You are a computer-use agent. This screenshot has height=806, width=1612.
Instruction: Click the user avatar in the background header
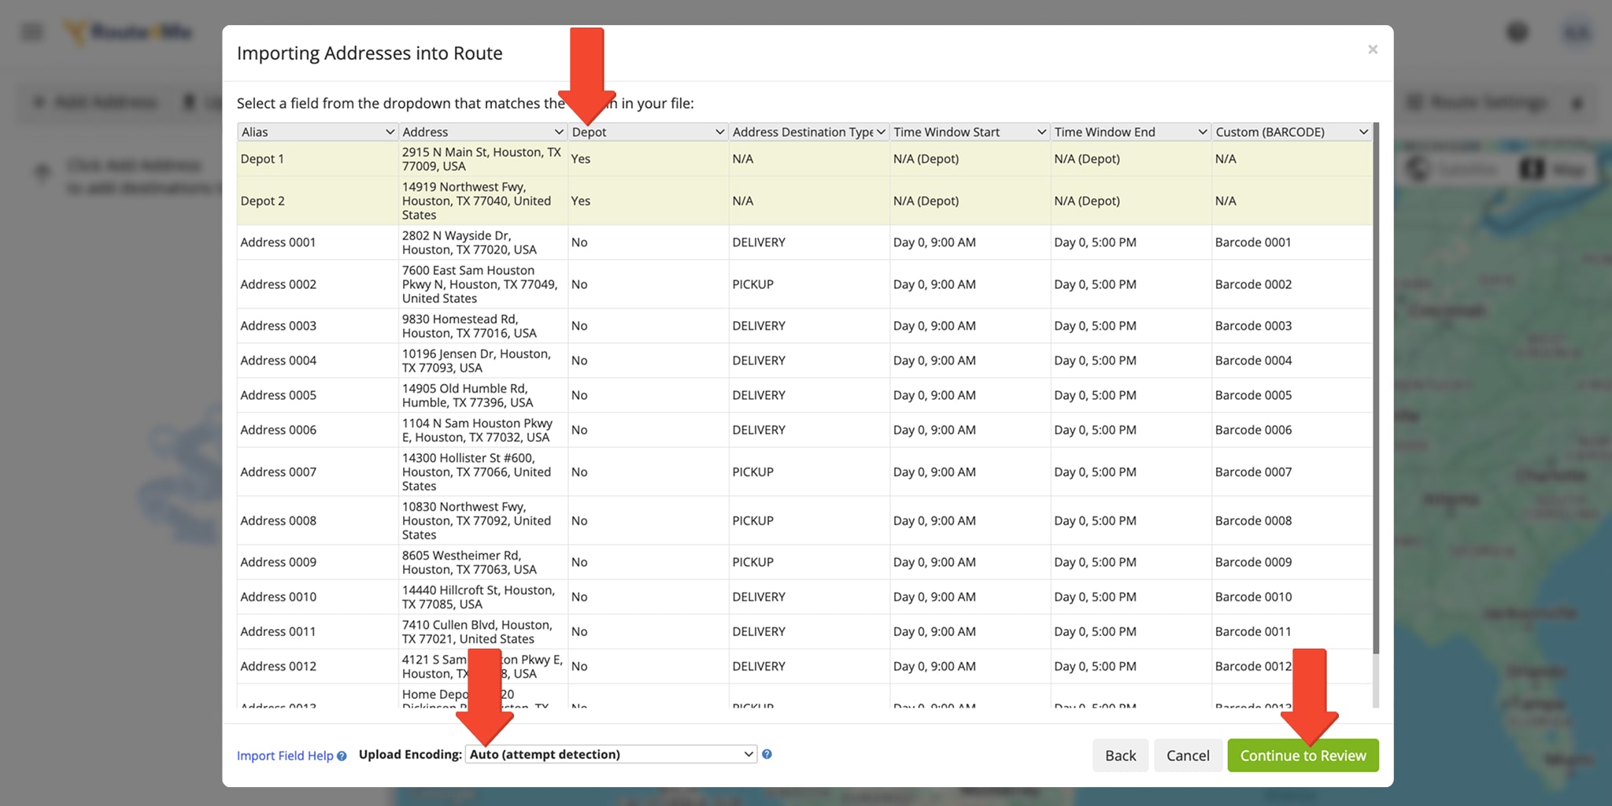point(1577,32)
